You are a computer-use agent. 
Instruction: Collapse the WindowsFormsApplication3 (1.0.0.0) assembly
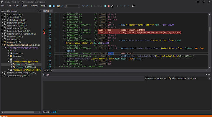point(2,45)
